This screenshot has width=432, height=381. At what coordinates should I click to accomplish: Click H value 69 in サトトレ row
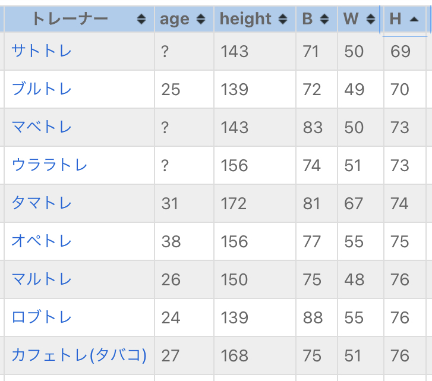click(401, 52)
